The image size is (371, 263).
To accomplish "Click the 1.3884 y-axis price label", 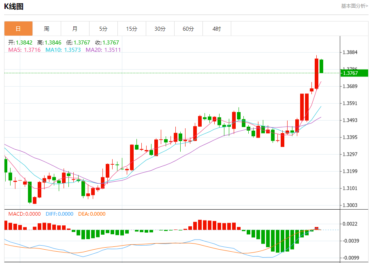I will tap(350, 53).
